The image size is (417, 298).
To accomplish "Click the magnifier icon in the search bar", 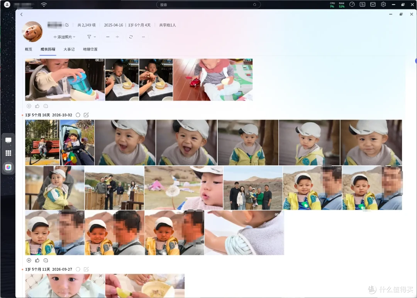I will coord(254,5).
